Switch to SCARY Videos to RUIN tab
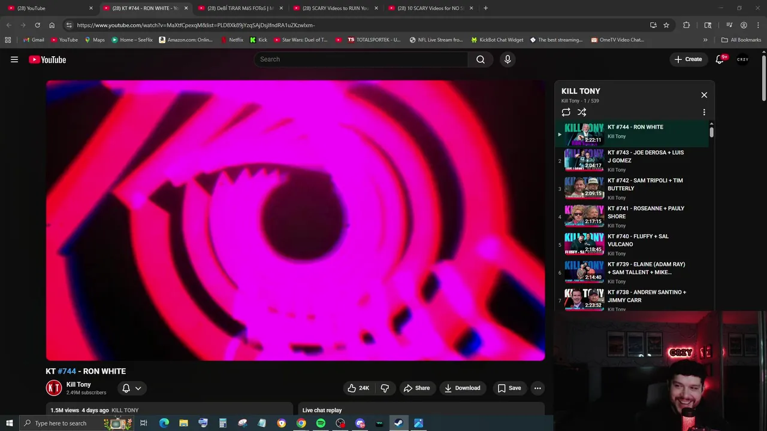This screenshot has height=431, width=767. [335, 8]
